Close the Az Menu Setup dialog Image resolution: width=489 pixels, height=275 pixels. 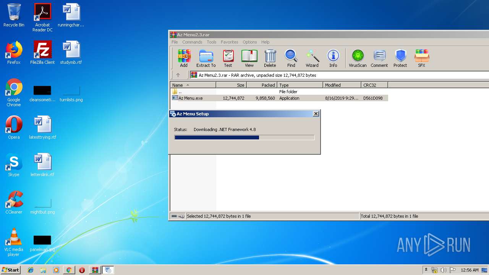[316, 114]
